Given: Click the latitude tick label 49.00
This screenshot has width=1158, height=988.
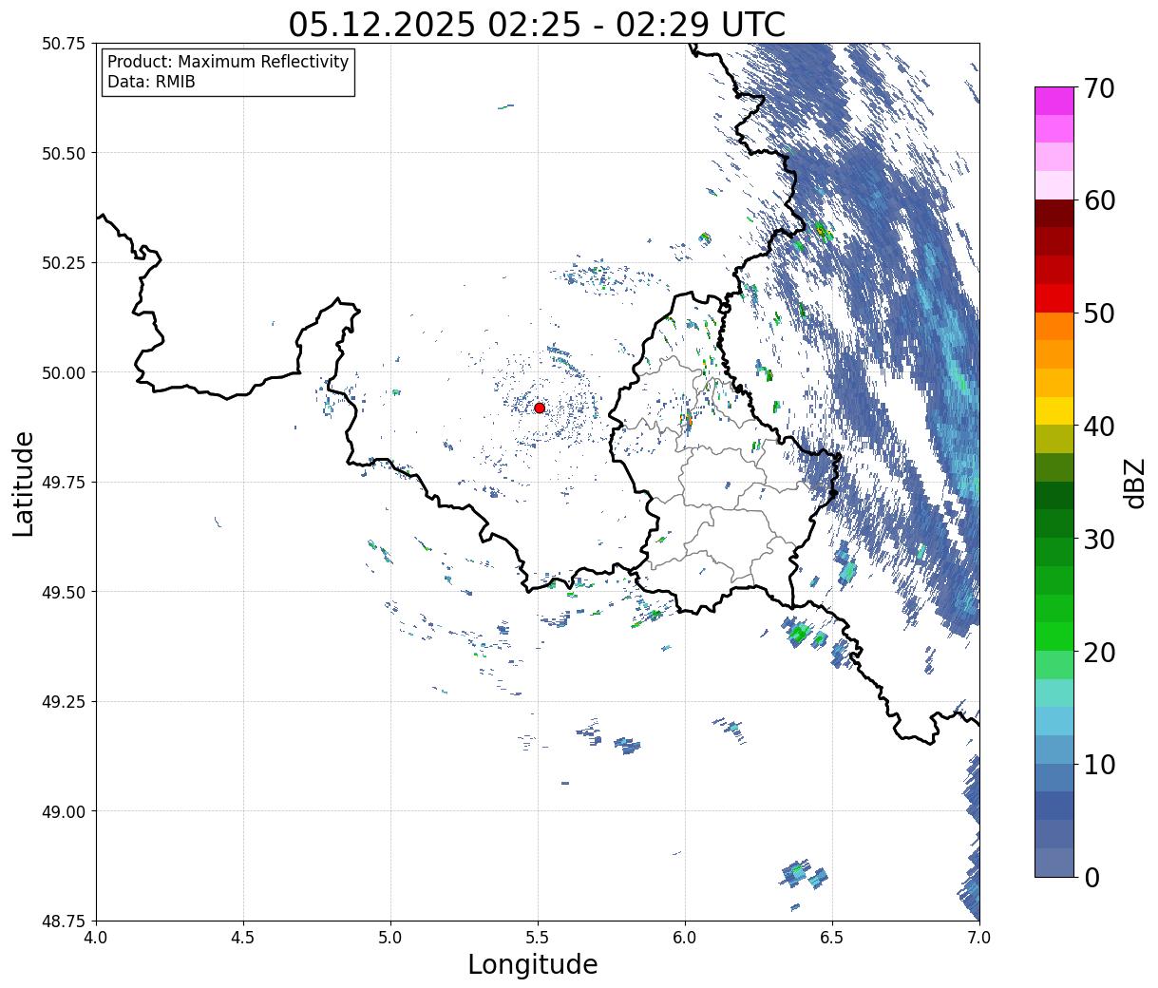Looking at the screenshot, I should (x=64, y=811).
